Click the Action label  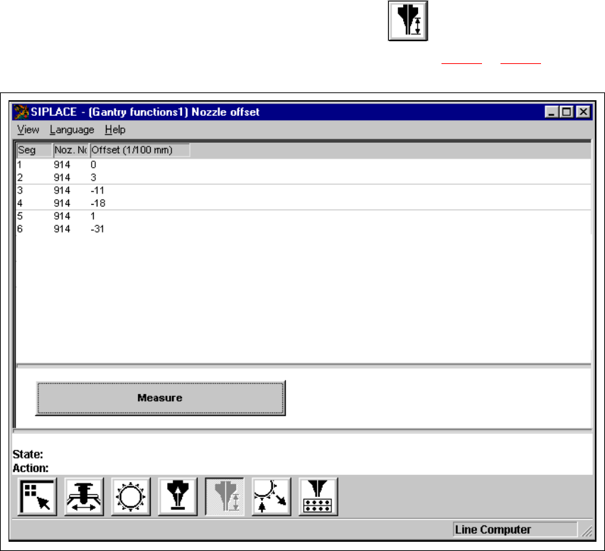(x=31, y=468)
